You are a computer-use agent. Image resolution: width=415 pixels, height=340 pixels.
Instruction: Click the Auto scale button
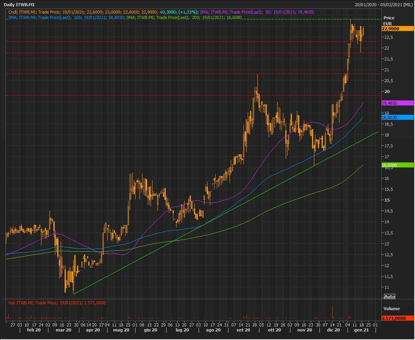pos(389,296)
